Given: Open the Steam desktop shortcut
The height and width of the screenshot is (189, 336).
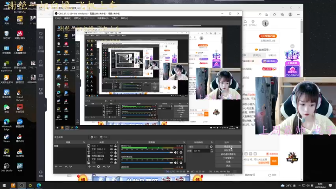Looking at the screenshot, I should click(6, 138).
